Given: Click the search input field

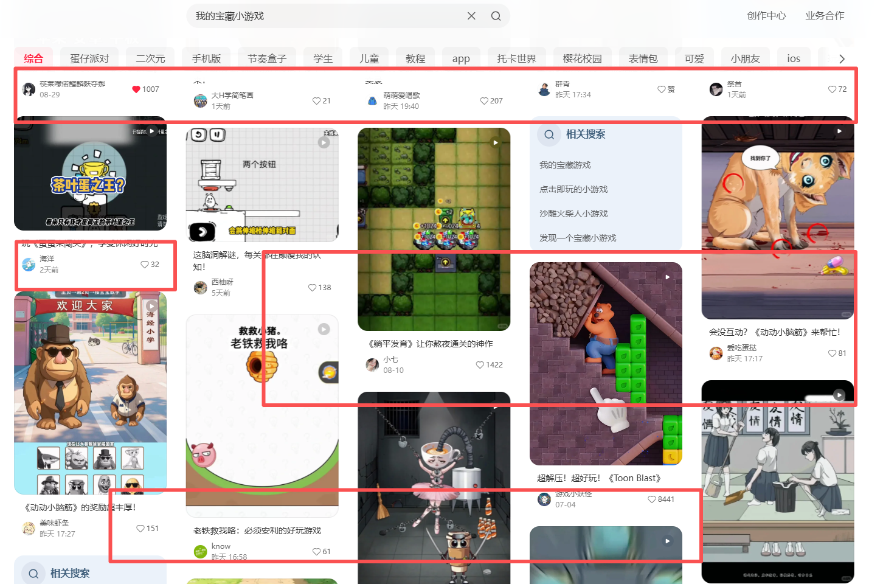Looking at the screenshot, I should [328, 16].
